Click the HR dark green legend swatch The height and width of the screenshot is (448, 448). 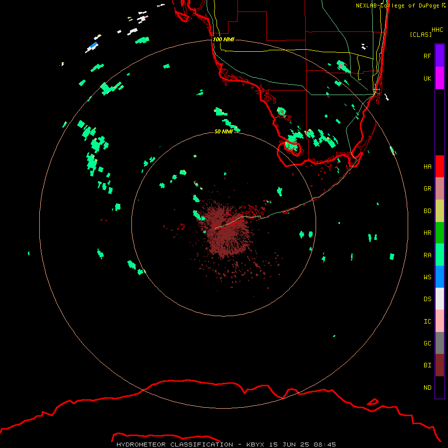point(440,233)
